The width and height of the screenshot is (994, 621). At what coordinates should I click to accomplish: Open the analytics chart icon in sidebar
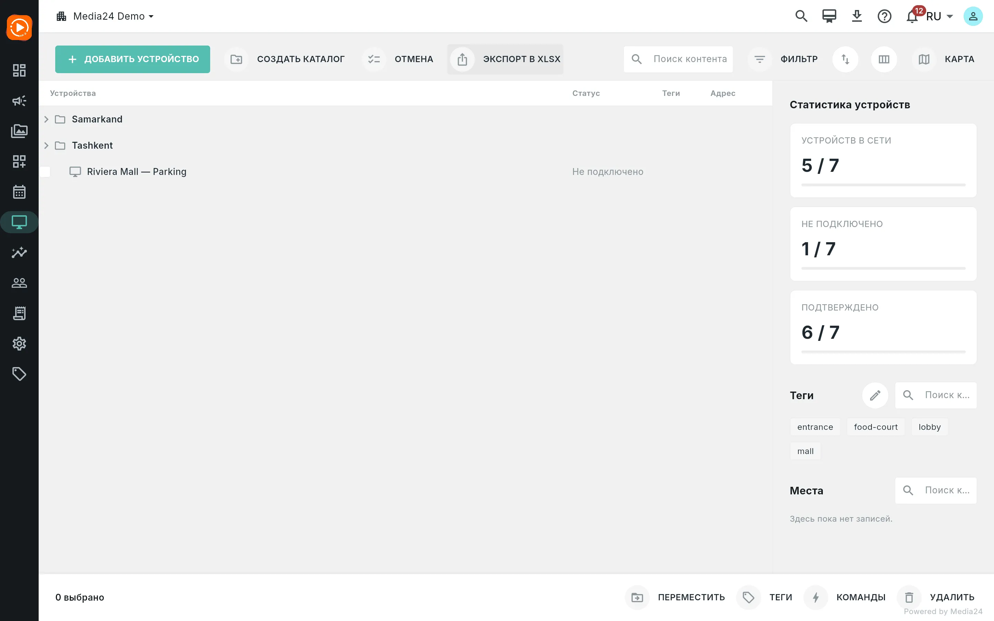[19, 252]
